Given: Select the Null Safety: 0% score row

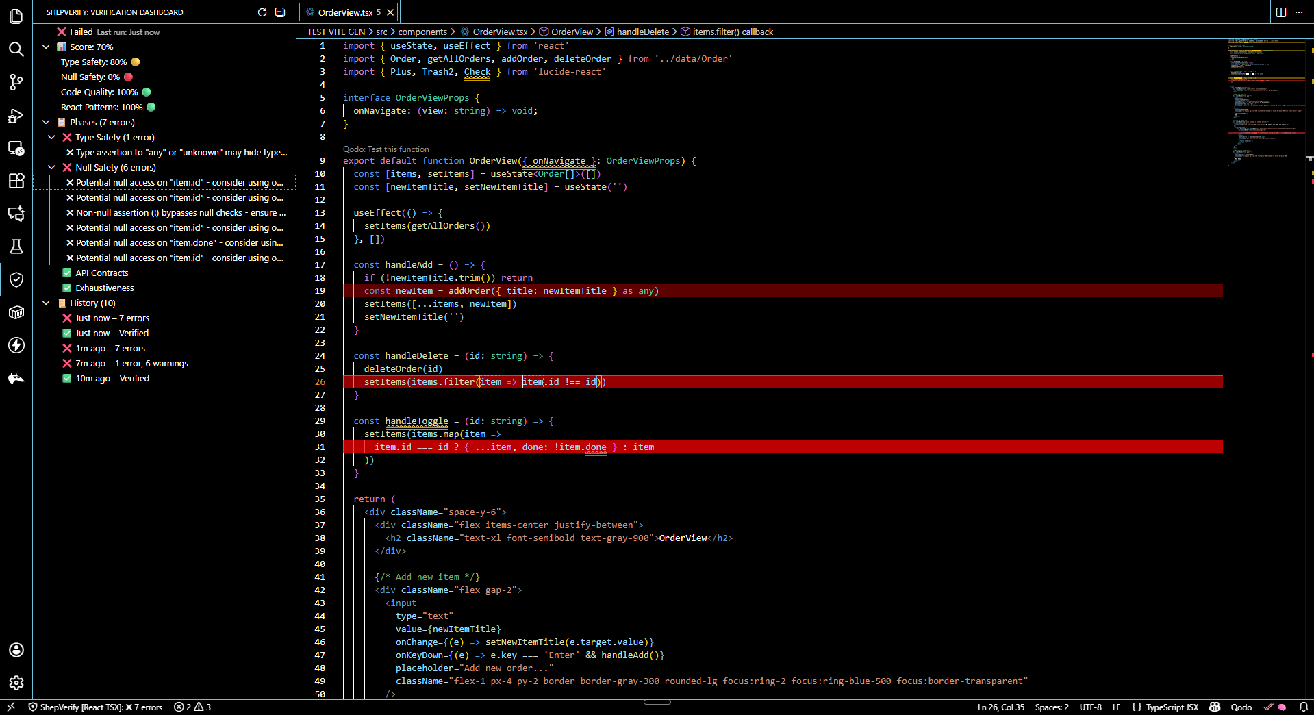Looking at the screenshot, I should click(x=164, y=77).
